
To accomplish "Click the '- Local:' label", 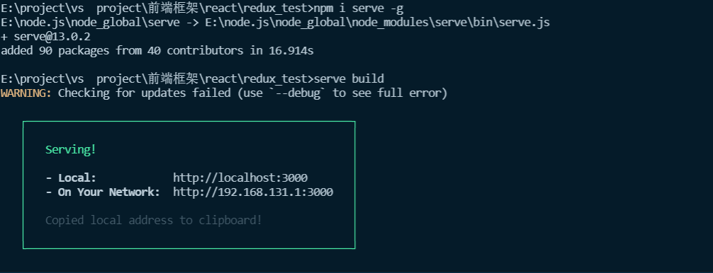I will pyautogui.click(x=71, y=178).
